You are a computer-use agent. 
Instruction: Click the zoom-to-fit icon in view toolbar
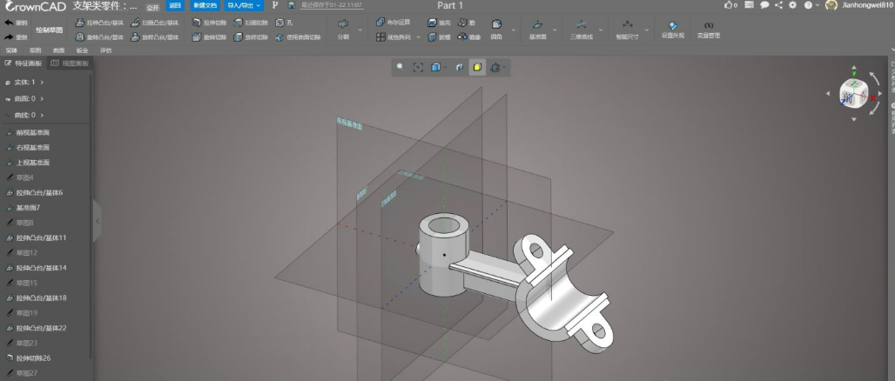coord(418,67)
